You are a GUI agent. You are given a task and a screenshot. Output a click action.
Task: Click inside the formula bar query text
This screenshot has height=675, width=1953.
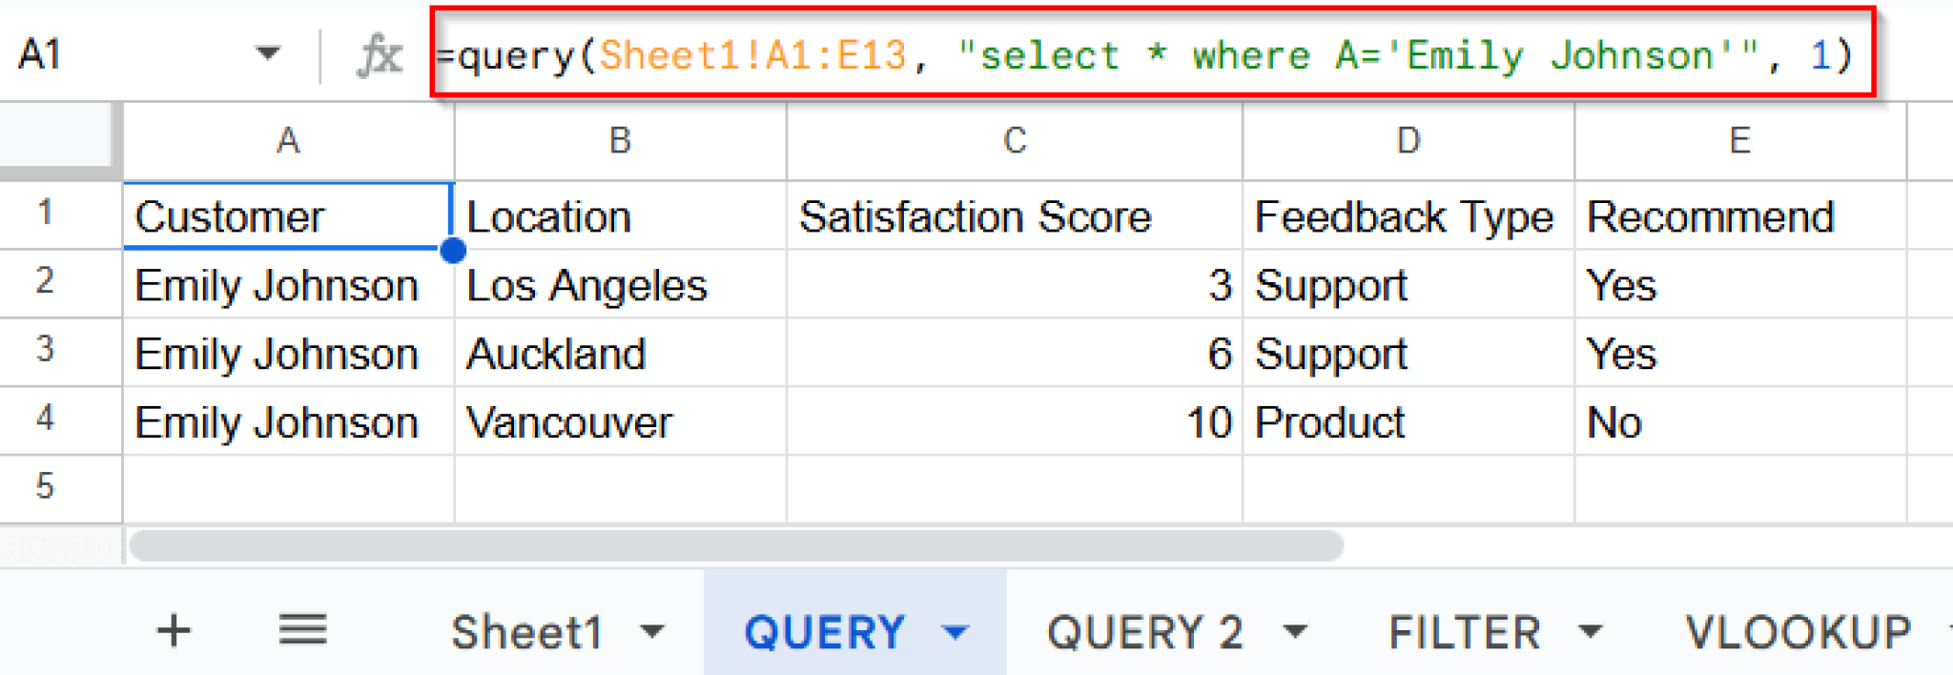[1144, 55]
